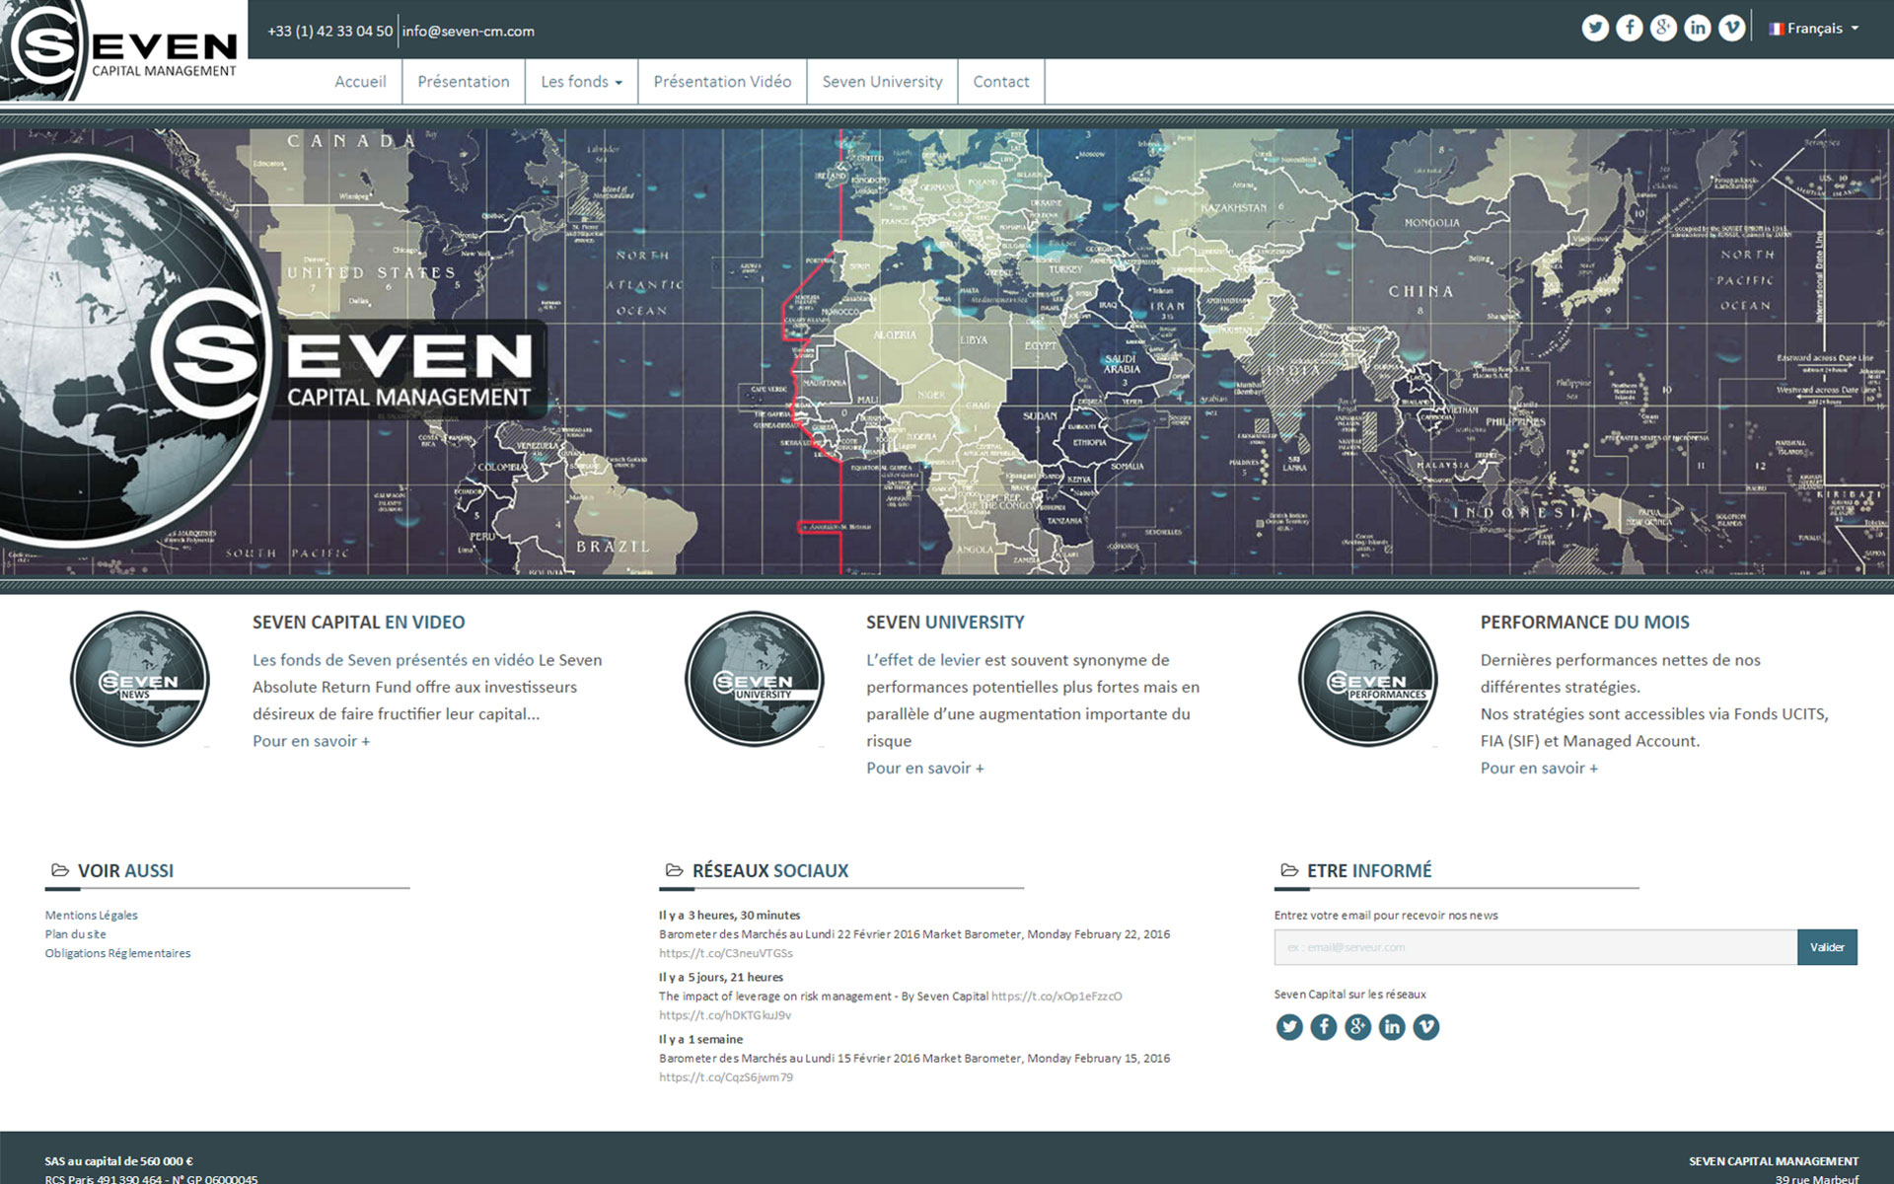1894x1184 pixels.
Task: Open Vimeo icon in top header
Action: 1731,28
